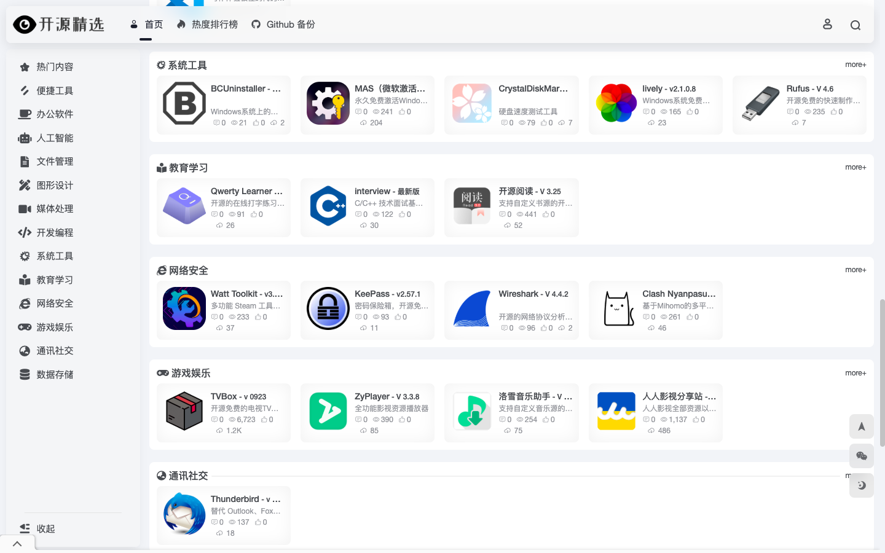Open ZyPlayer green icon
The height and width of the screenshot is (553, 885).
328,411
